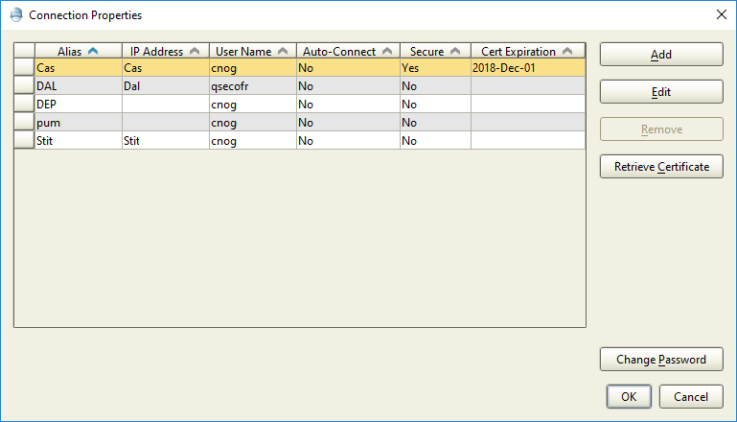Sort by Cert Expiration column arrow
Image resolution: width=737 pixels, height=422 pixels.
tap(567, 52)
